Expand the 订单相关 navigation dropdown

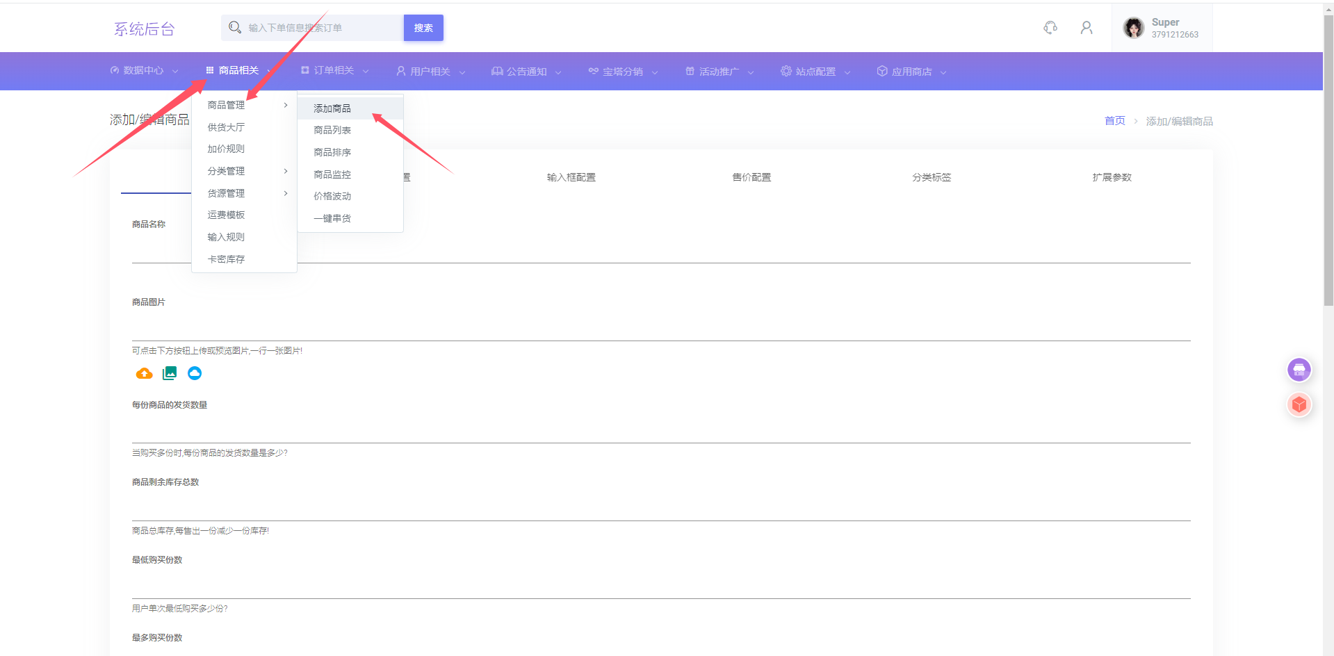pyautogui.click(x=334, y=71)
